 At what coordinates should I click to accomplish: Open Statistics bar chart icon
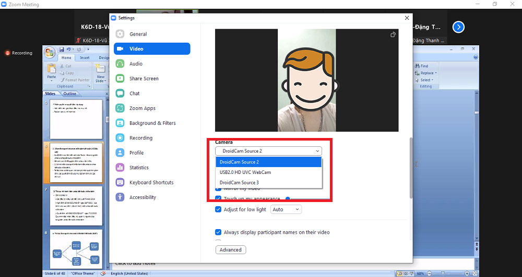(120, 167)
